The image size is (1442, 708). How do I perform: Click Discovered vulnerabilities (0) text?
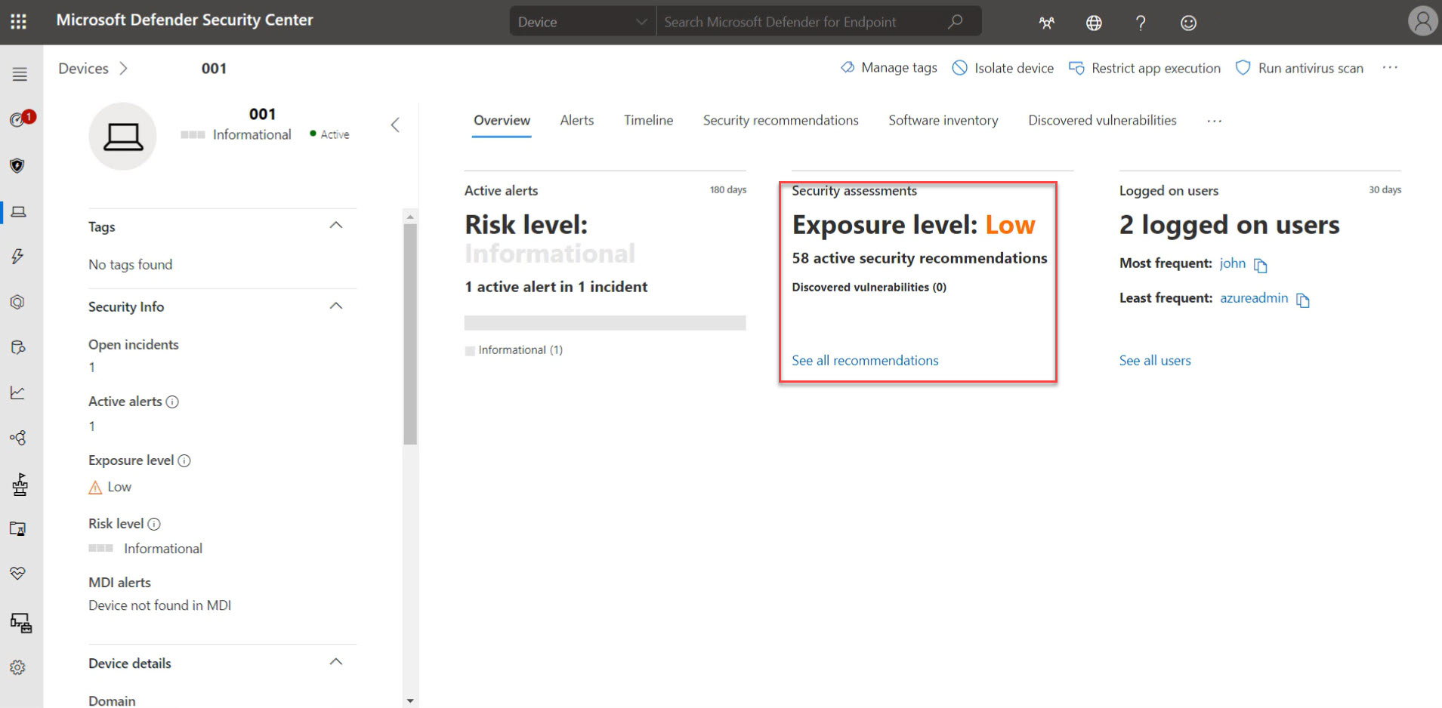tap(869, 287)
